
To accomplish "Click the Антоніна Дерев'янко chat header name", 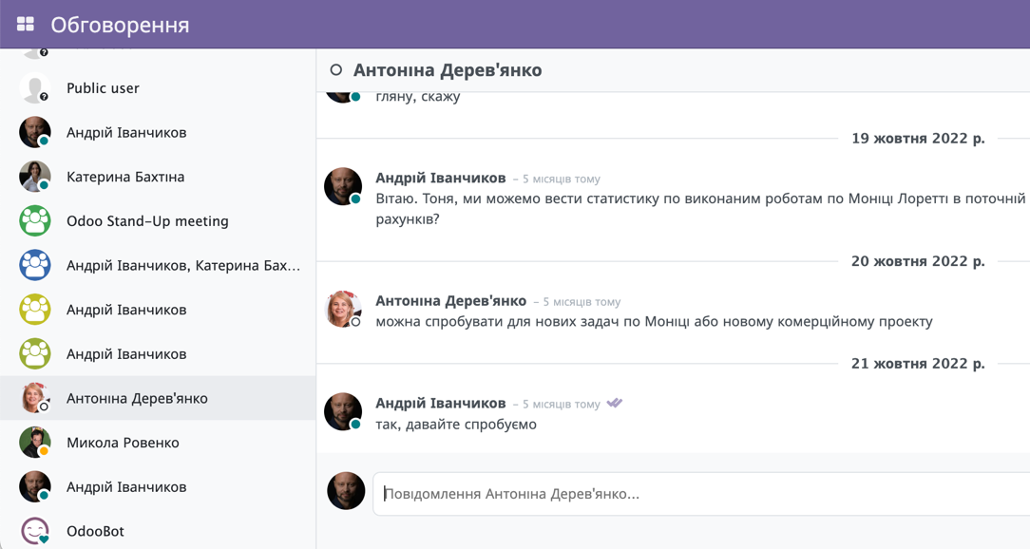I will coord(448,70).
